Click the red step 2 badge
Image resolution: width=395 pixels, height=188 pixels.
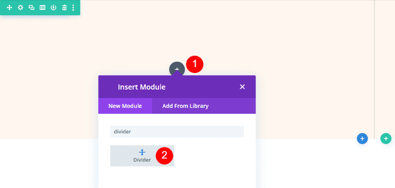coord(164,155)
